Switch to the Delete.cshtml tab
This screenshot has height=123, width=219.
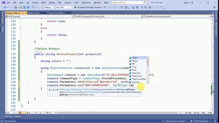point(34,13)
